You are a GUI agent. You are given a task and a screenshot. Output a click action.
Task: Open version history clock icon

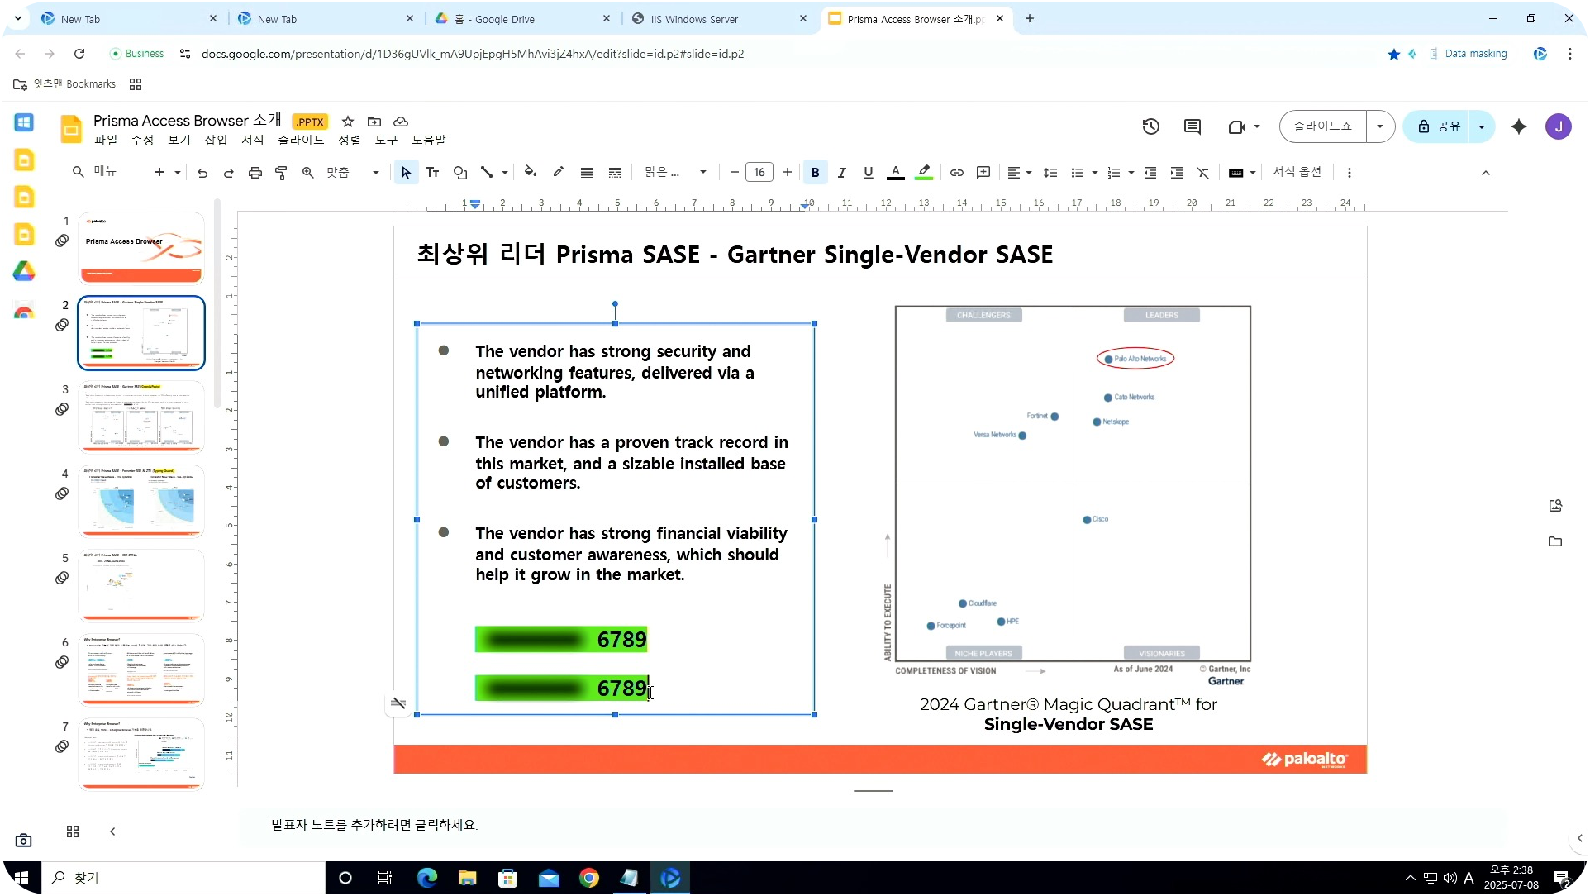coord(1151,126)
